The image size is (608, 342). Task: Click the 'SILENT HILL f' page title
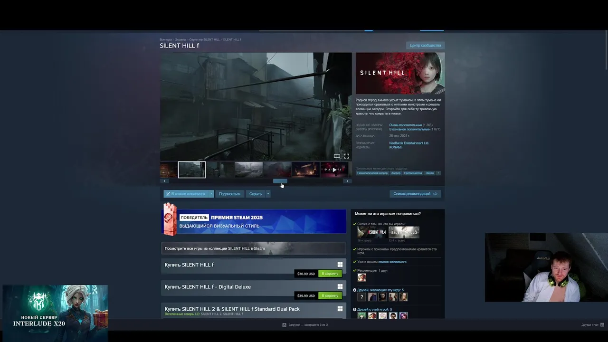point(179,46)
